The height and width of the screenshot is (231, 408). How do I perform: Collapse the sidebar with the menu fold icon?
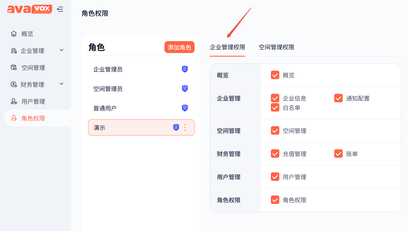coord(60,9)
